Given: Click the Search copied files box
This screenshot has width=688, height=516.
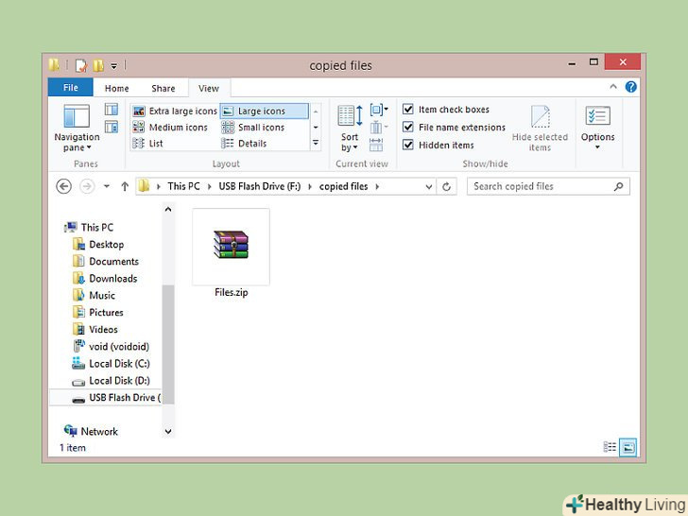Looking at the screenshot, I should [543, 187].
